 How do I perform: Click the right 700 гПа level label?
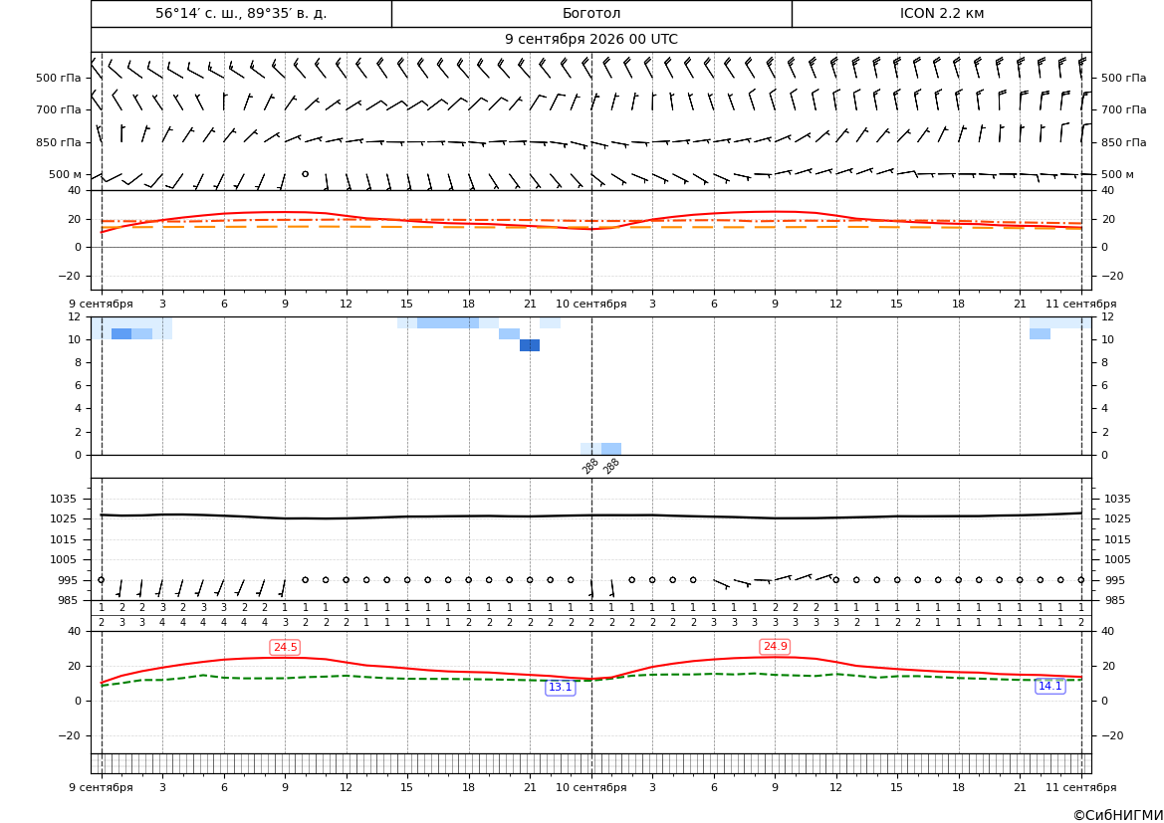[x=1124, y=109]
